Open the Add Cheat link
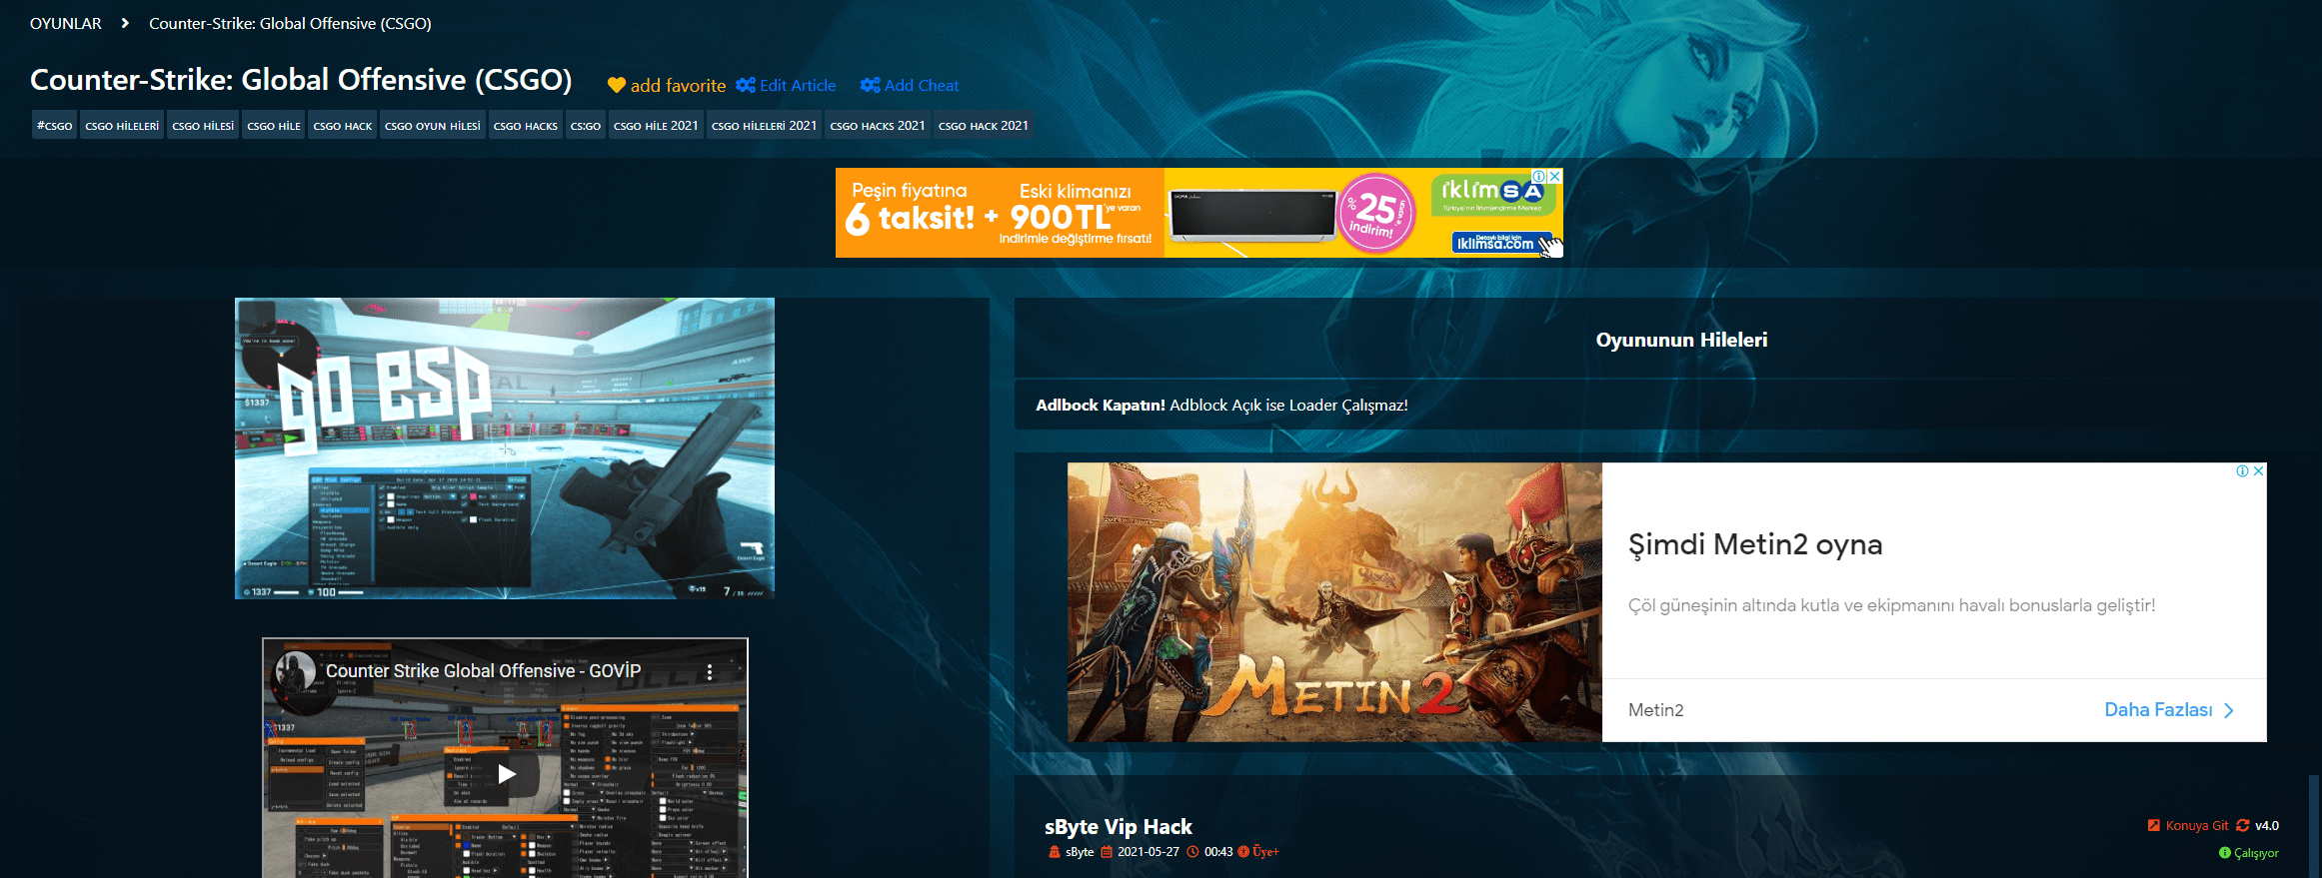Image resolution: width=2322 pixels, height=878 pixels. tap(922, 86)
